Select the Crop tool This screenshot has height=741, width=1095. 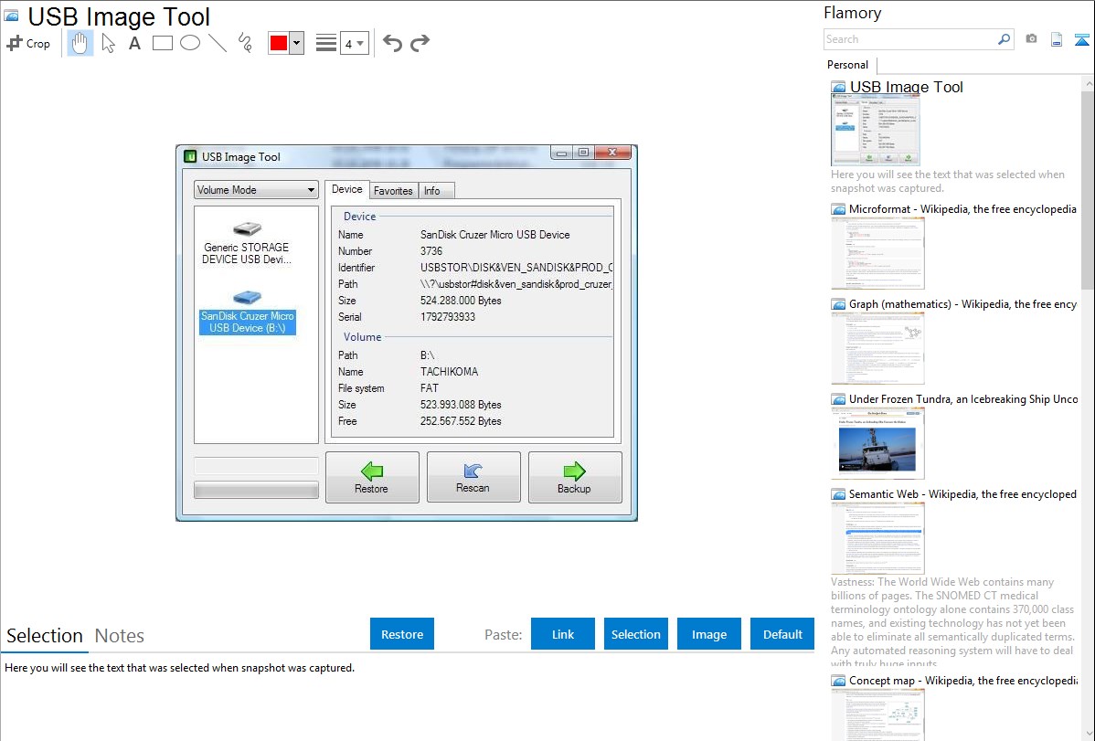28,43
